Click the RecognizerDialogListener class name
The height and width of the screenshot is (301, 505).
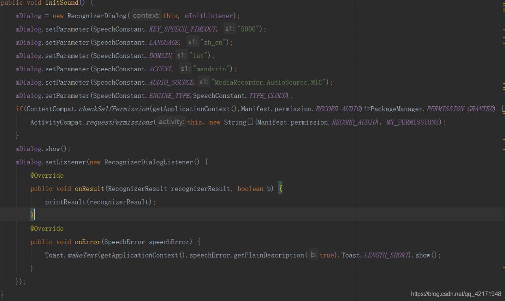pos(149,162)
